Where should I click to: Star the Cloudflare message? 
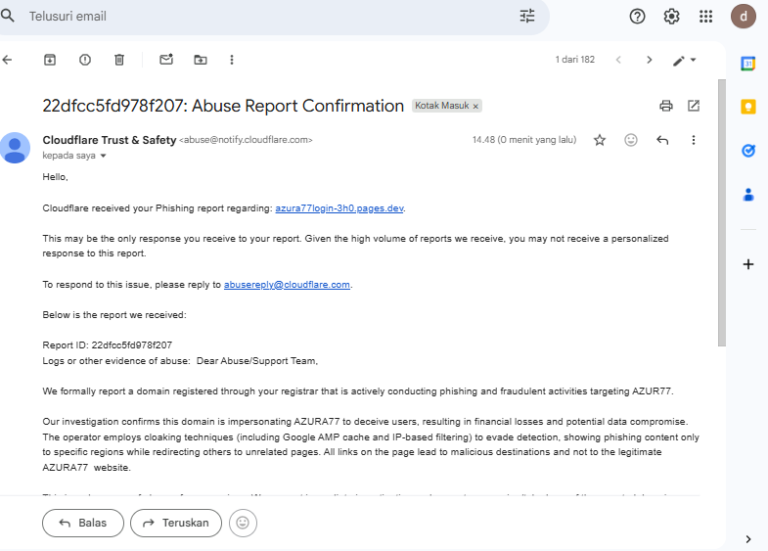[x=600, y=140]
